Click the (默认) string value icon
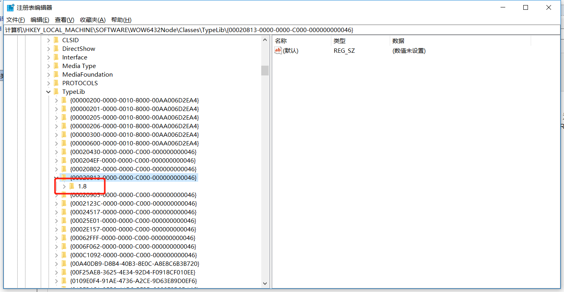564x292 pixels. click(278, 50)
